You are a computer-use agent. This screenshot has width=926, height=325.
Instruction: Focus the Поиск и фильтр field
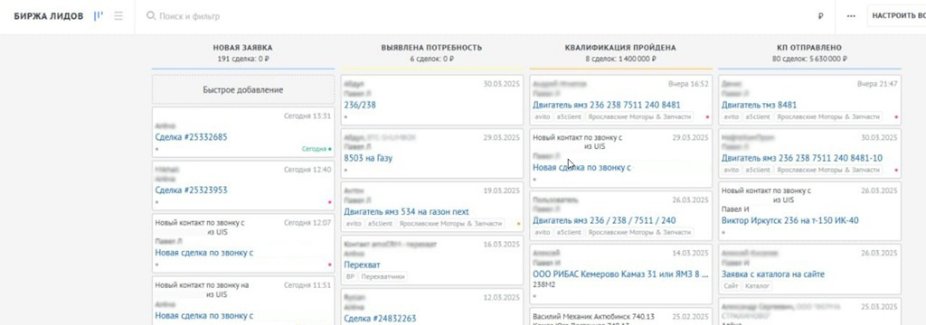190,16
